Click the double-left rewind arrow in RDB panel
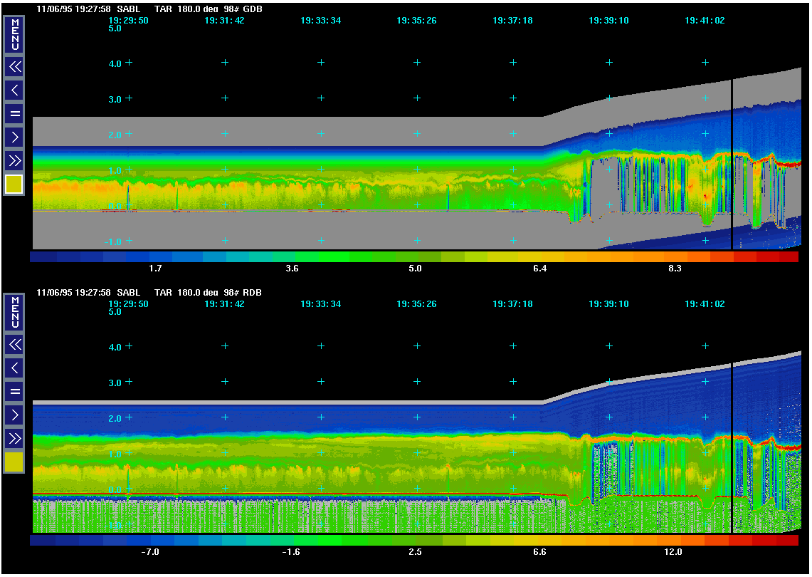 point(14,345)
